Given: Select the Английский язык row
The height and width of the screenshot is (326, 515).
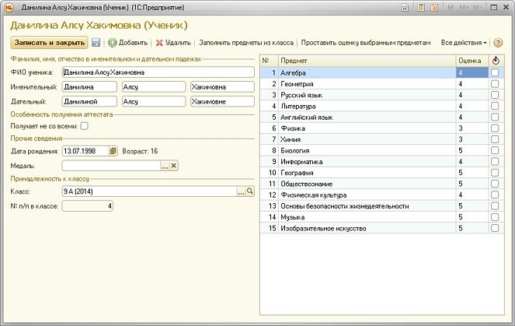Looking at the screenshot, I should [x=381, y=117].
